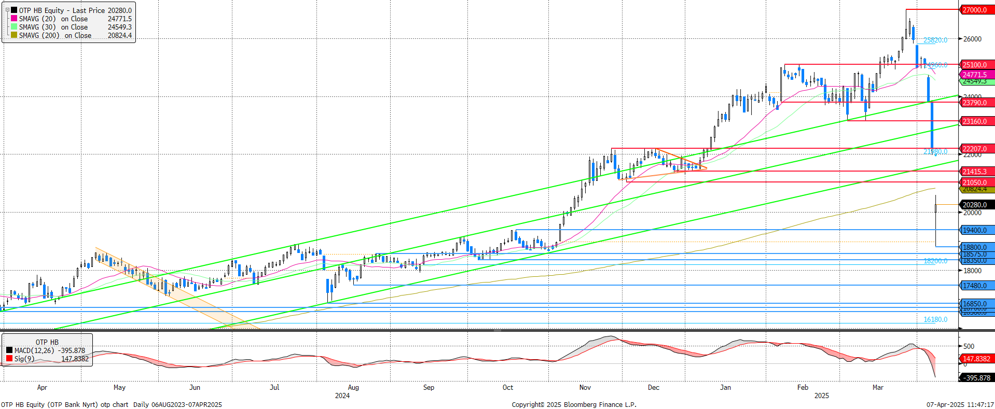Click the legend value 24771.5
Viewport: 995px width, 409px height.
click(120, 19)
